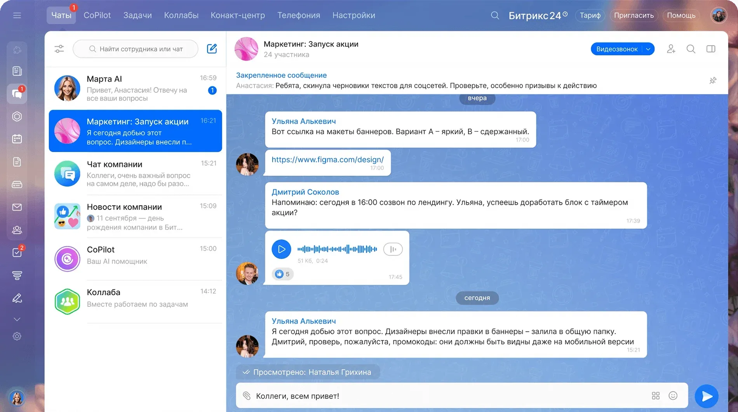738x412 pixels.
Task: Play the voice message from Дмитрий
Action: [x=281, y=249]
